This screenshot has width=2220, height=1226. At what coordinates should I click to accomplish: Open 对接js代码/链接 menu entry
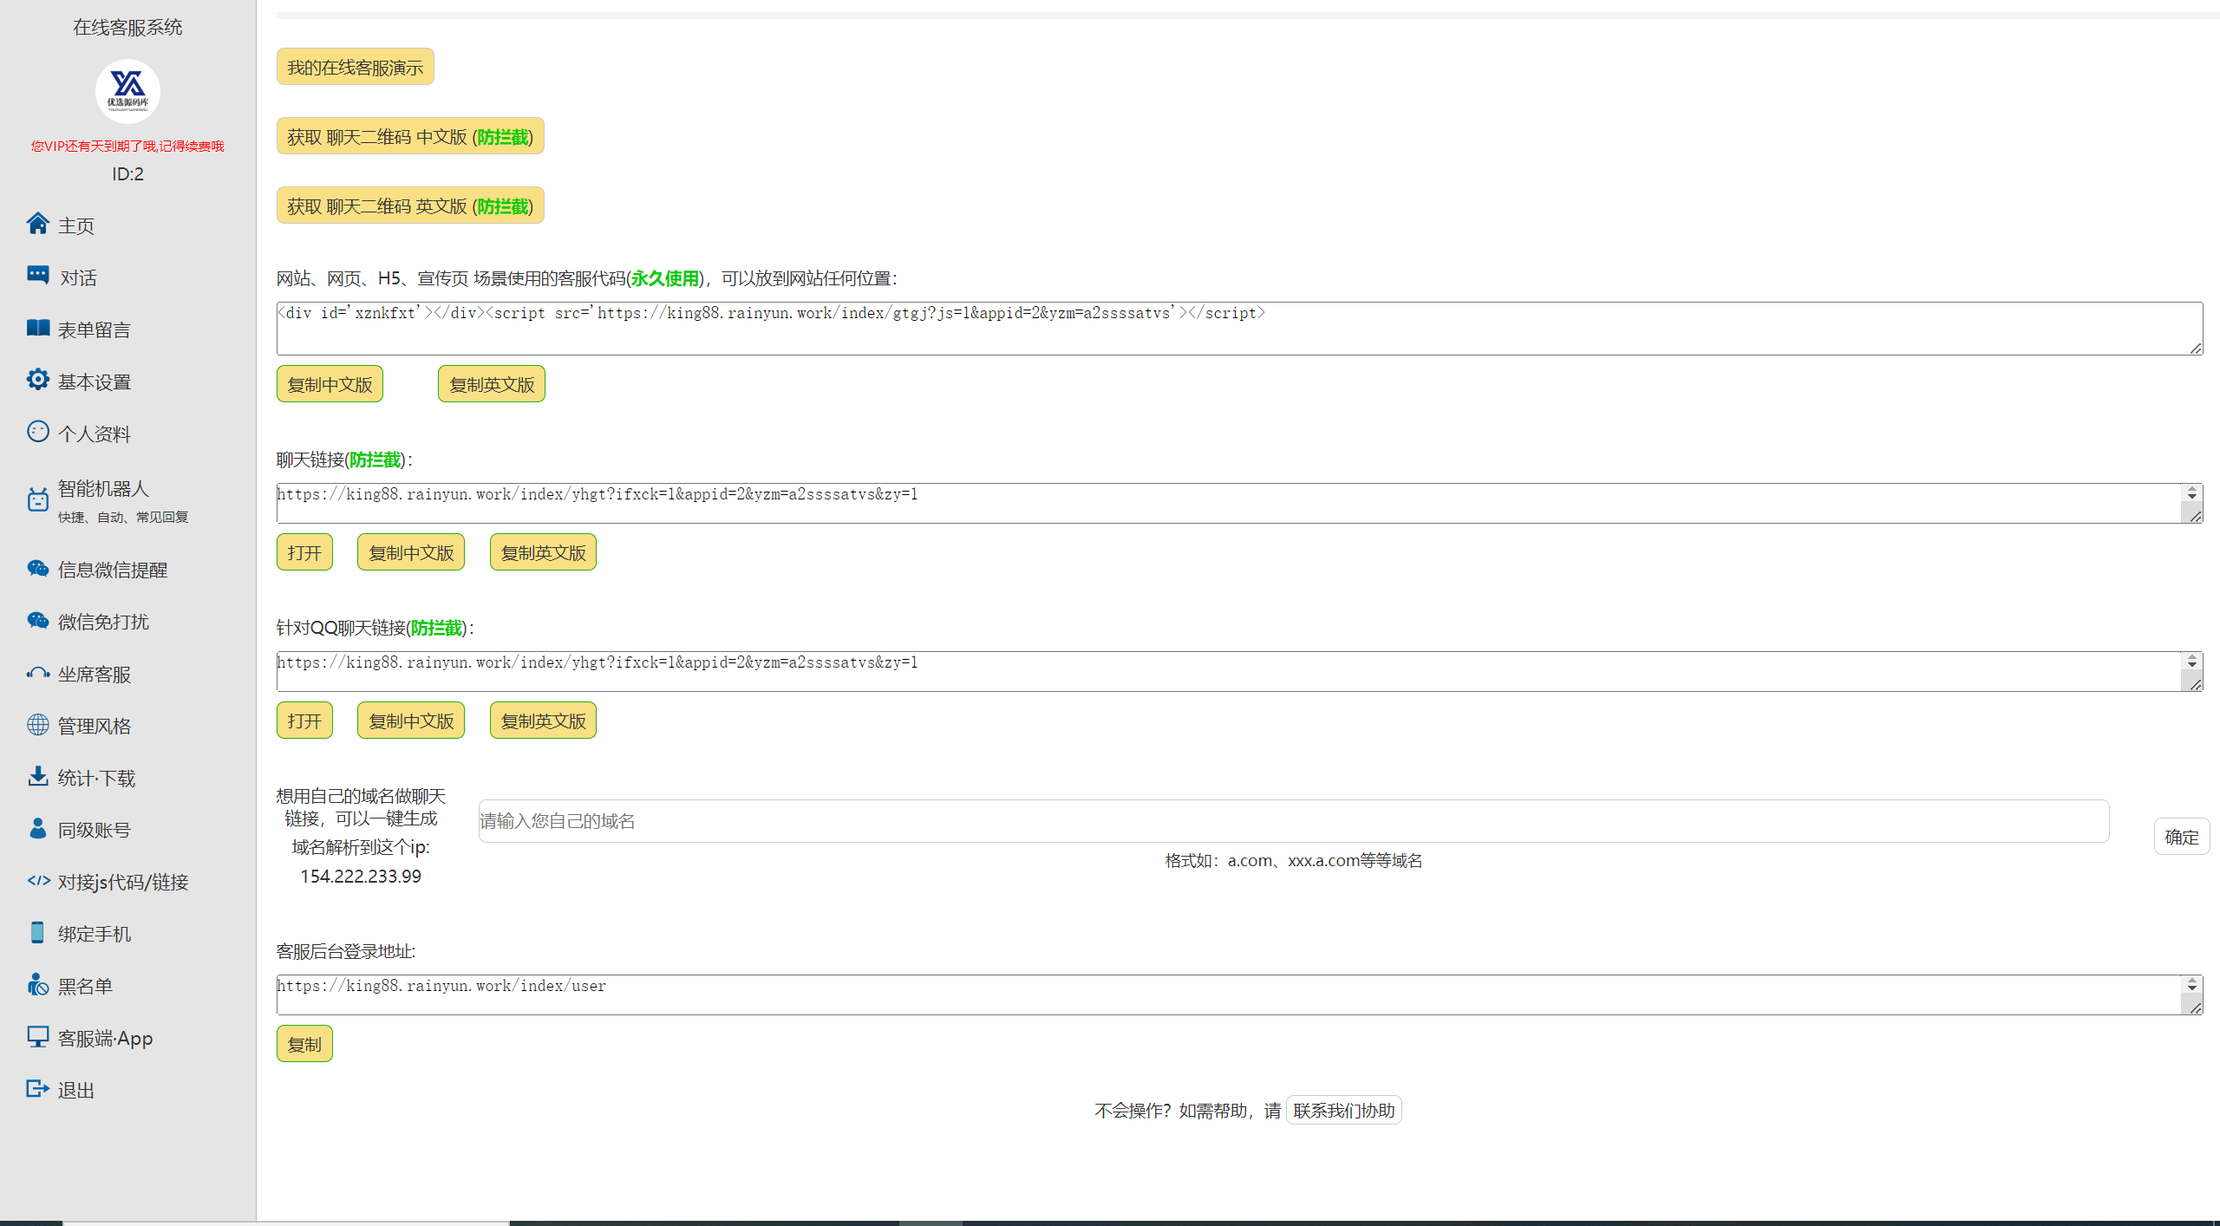(x=123, y=882)
